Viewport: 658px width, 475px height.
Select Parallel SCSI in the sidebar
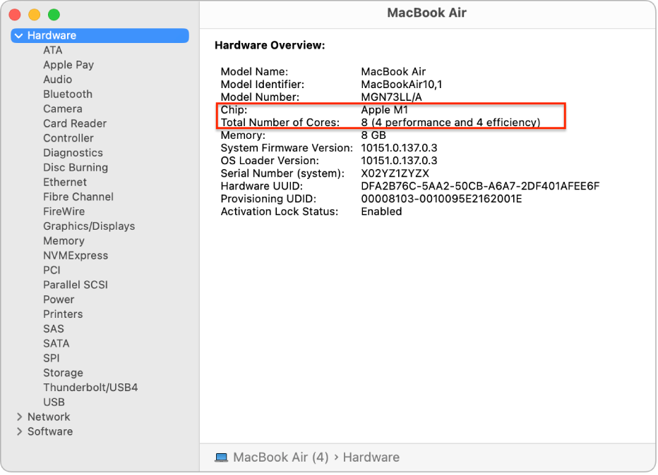[x=76, y=285]
